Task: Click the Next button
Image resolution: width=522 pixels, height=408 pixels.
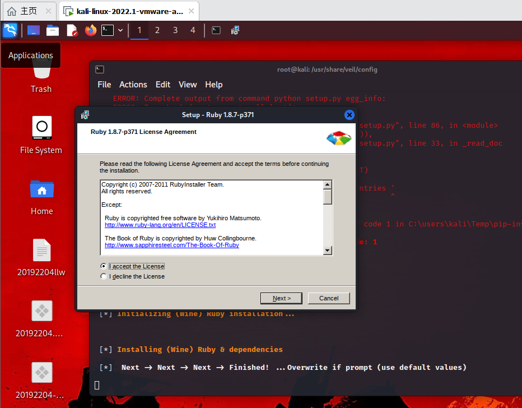Action: click(281, 298)
